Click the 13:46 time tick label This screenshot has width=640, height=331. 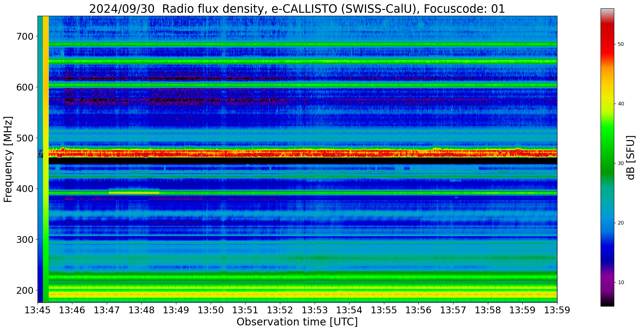72,310
